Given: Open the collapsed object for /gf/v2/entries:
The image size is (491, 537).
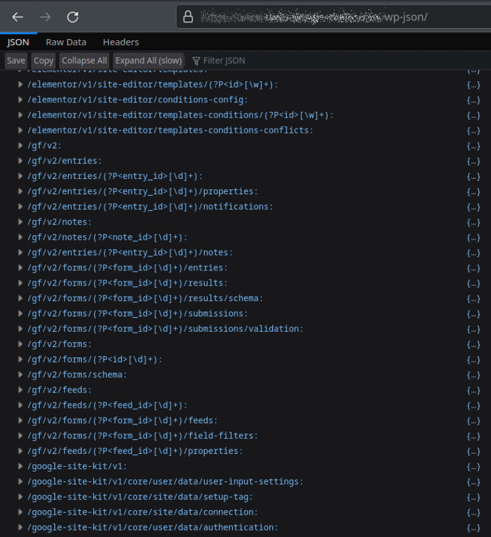Looking at the screenshot, I should click(x=473, y=160).
